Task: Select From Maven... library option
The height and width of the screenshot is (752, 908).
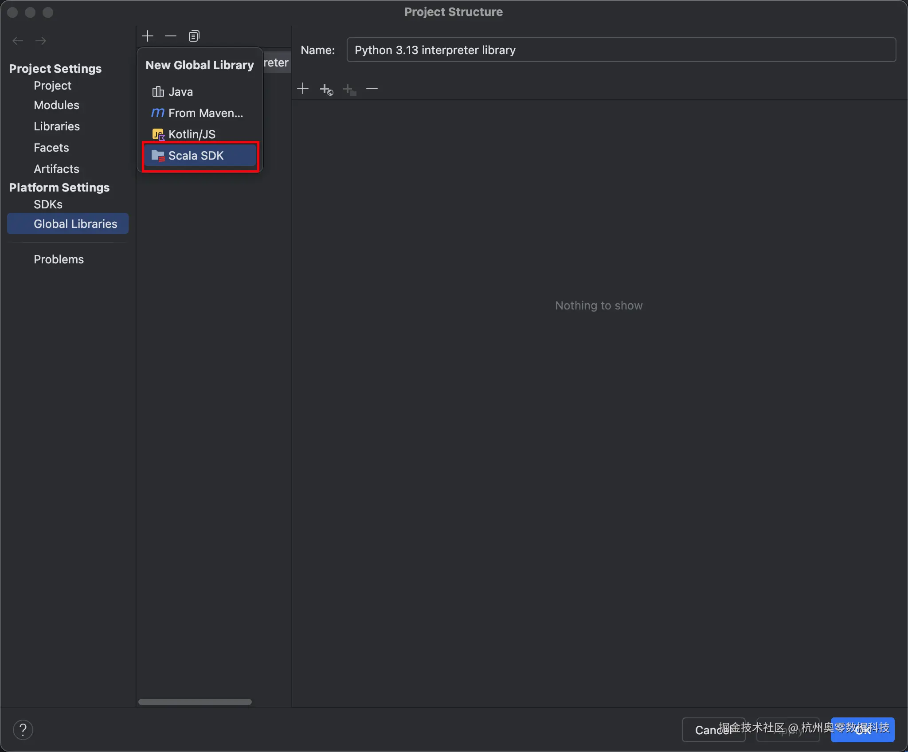Action: coord(205,113)
